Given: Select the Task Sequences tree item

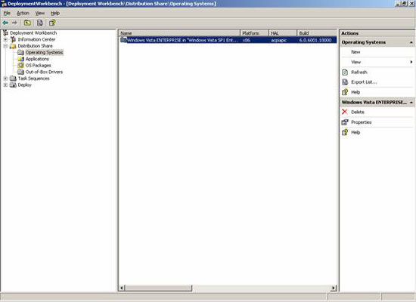Looking at the screenshot, I should coord(34,79).
